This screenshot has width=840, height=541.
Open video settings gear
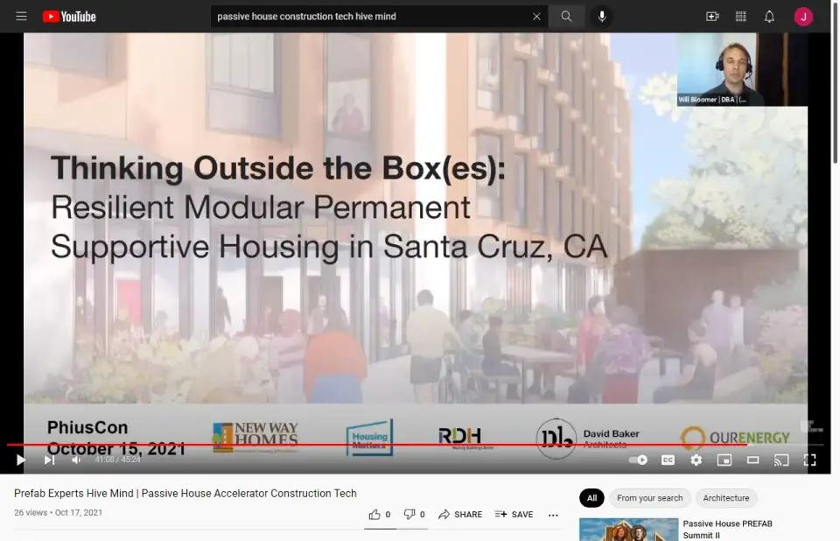[696, 460]
